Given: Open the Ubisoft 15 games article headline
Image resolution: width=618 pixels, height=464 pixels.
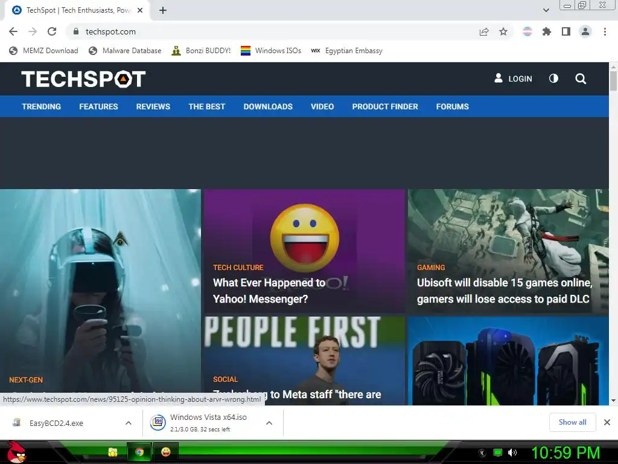Looking at the screenshot, I should click(505, 291).
